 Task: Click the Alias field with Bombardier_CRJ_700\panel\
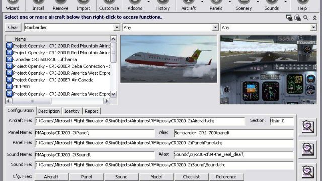click(233, 133)
